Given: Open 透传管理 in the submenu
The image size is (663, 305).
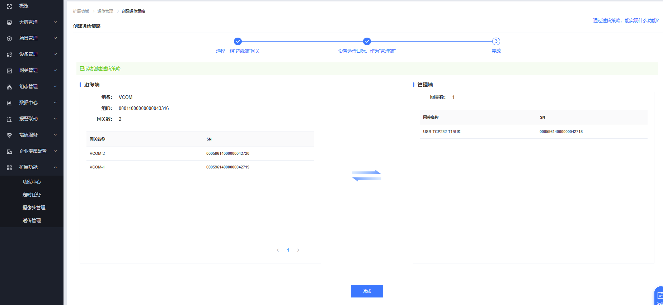Looking at the screenshot, I should tap(32, 220).
